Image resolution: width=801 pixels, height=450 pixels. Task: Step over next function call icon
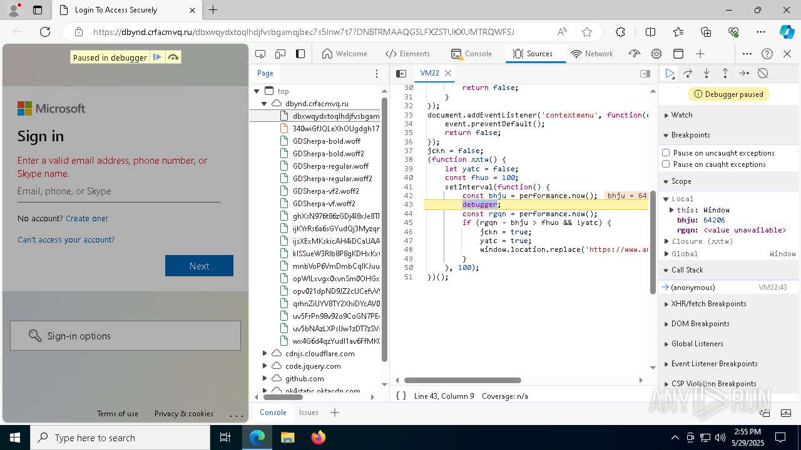688,74
